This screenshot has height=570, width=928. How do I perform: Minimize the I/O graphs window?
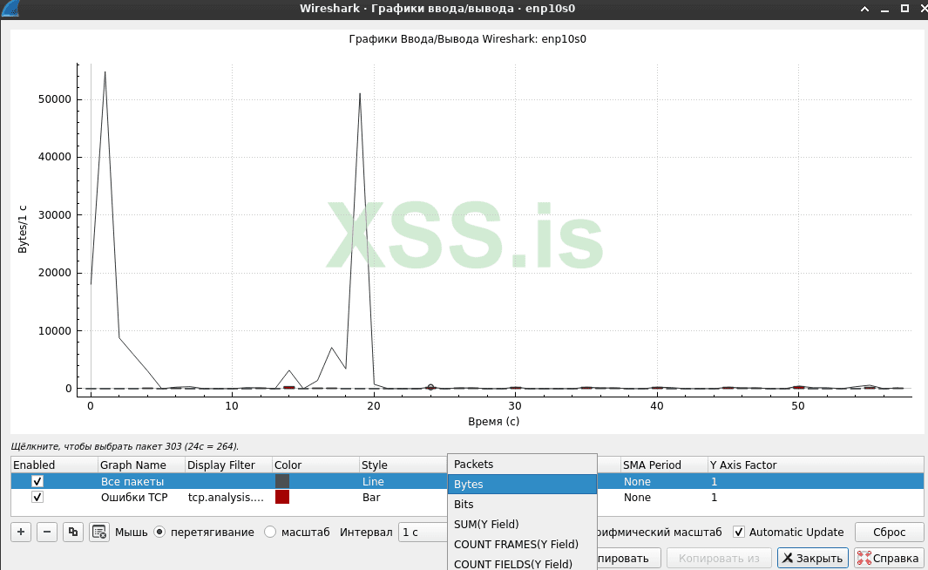coord(884,9)
